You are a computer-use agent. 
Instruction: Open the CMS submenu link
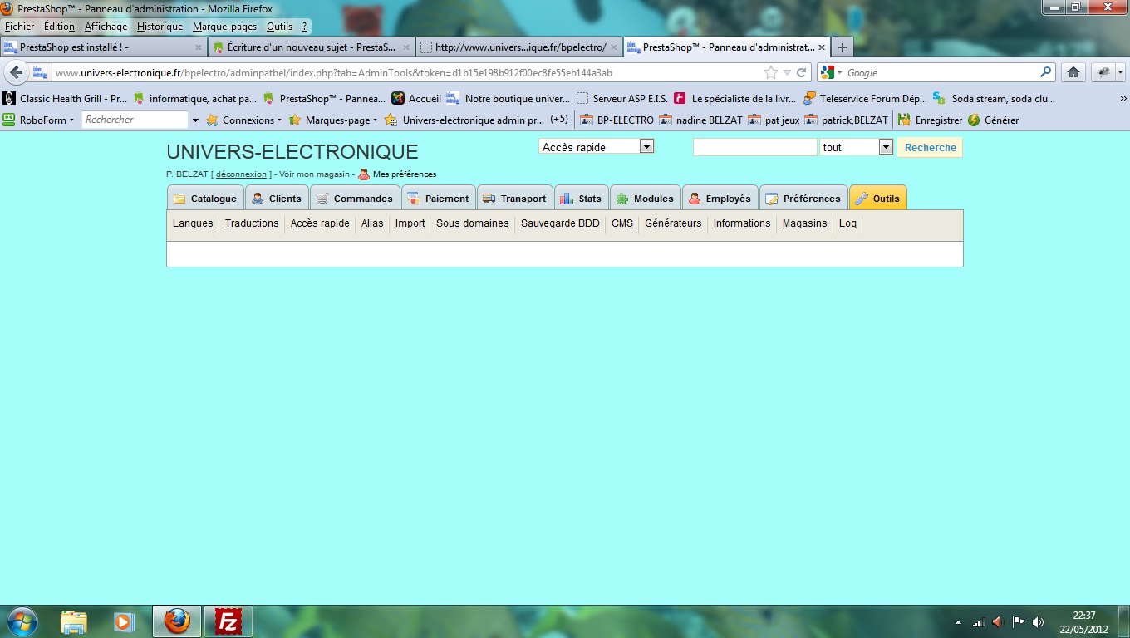pyautogui.click(x=622, y=223)
